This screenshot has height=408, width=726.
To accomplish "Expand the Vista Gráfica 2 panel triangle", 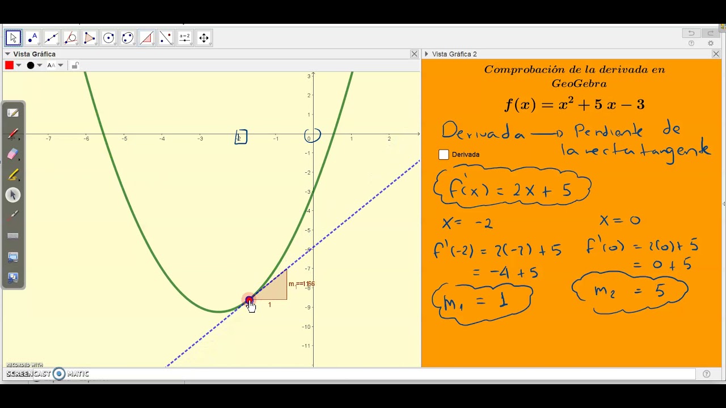I will pyautogui.click(x=427, y=54).
